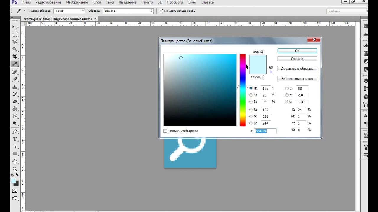Toggle Показать кольцо пробы checkbox

click(x=161, y=11)
